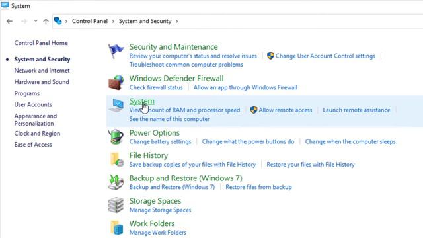Open the recent locations dropdown arrow
Viewport: 423px width, 238px height.
point(36,21)
